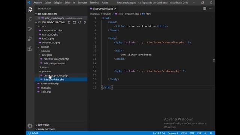The image size is (240, 135).
Task: Click the modulos breadcrumb segment
Action: (x=95, y=14)
